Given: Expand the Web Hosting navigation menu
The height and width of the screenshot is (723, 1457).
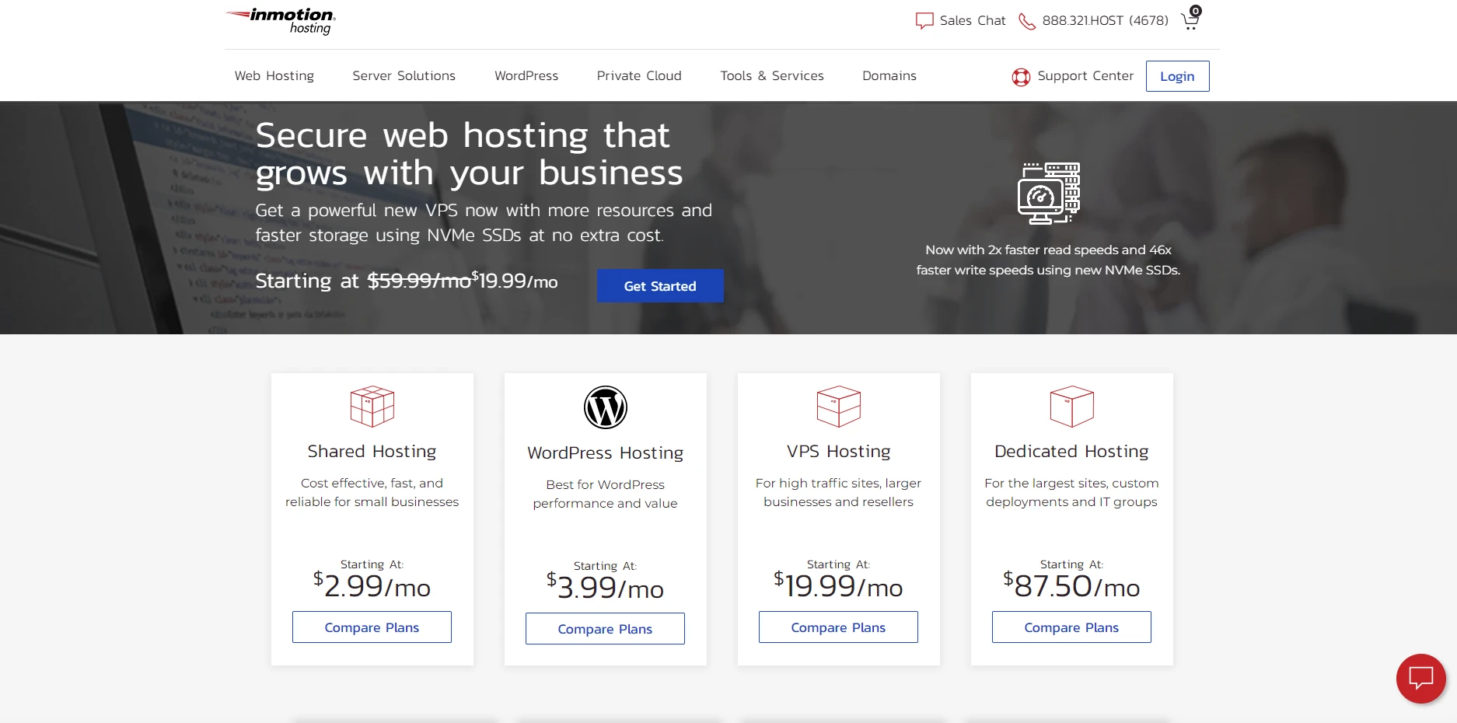Looking at the screenshot, I should (x=274, y=75).
